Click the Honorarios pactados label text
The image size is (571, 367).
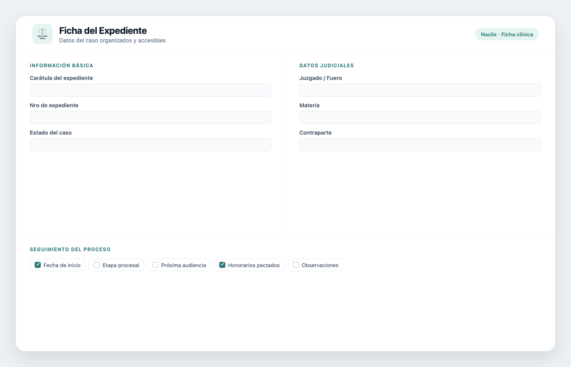(x=254, y=265)
